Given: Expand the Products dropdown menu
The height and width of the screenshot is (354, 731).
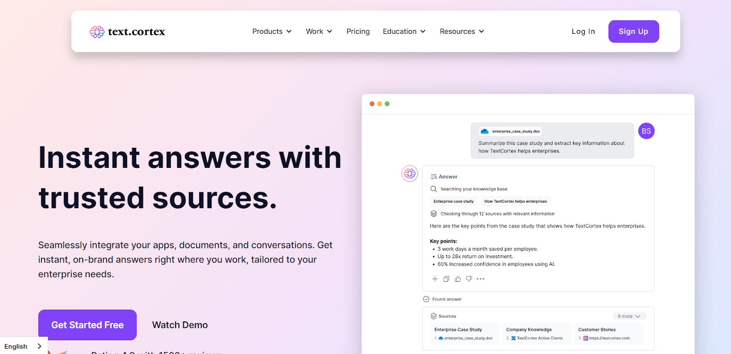Looking at the screenshot, I should [x=272, y=32].
